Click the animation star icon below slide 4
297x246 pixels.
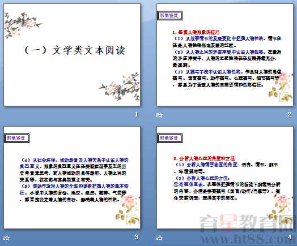(x=159, y=238)
